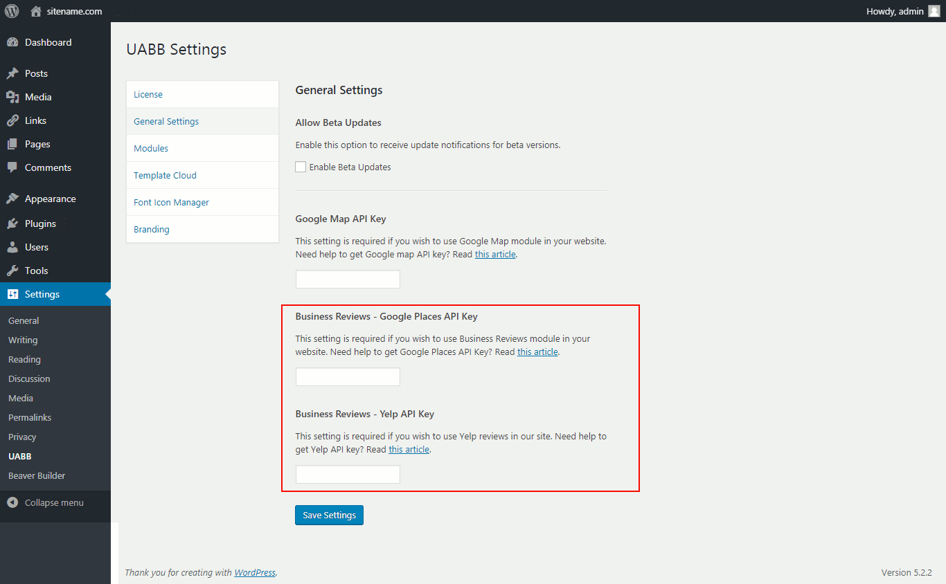Click sitename.com in the admin bar
Viewport: 946px width, 584px height.
[74, 11]
